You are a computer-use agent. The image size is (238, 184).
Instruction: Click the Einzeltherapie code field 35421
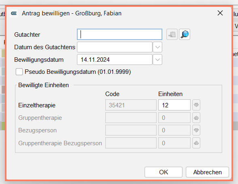coord(131,105)
